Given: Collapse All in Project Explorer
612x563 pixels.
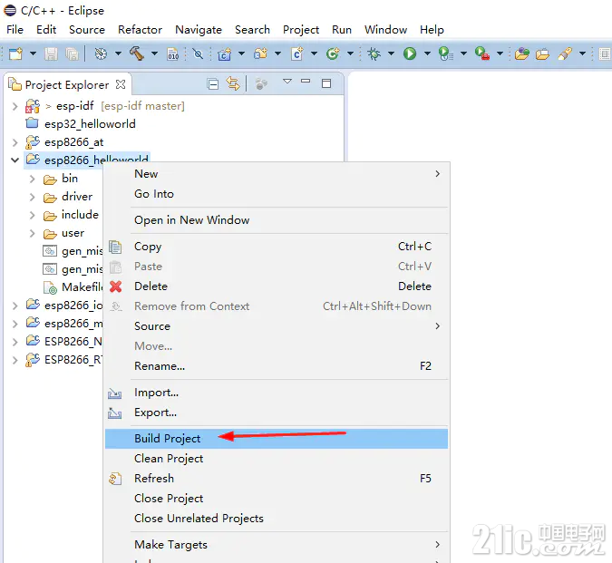Looking at the screenshot, I should point(213,84).
